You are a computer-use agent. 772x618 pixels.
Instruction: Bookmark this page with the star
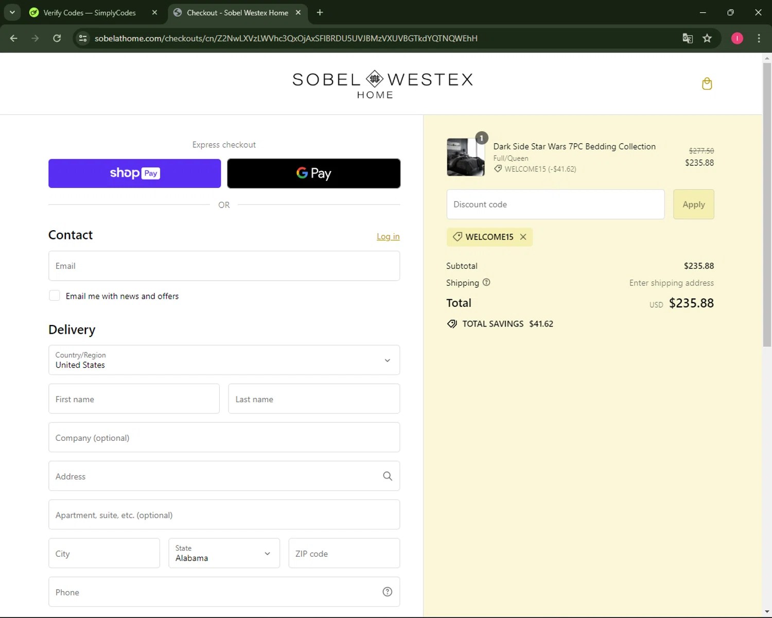pyautogui.click(x=707, y=38)
